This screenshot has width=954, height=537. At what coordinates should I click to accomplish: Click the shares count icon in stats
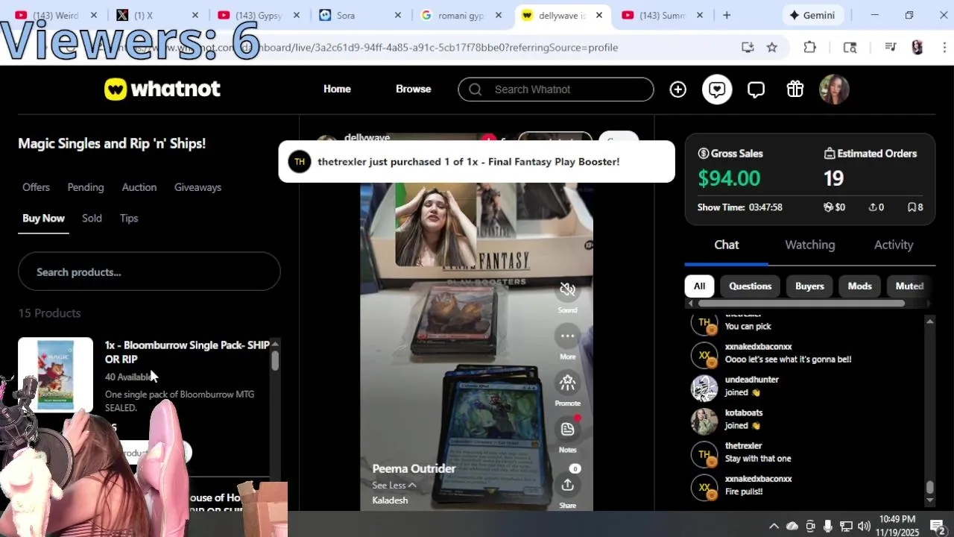872,207
